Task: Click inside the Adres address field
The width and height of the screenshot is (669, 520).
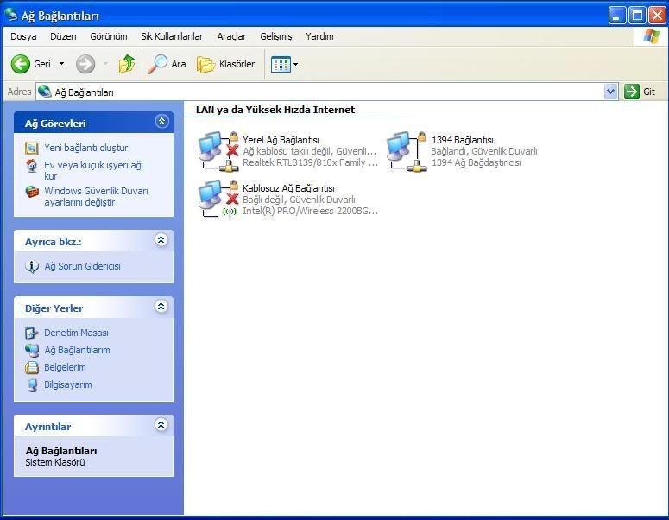Action: click(x=328, y=92)
